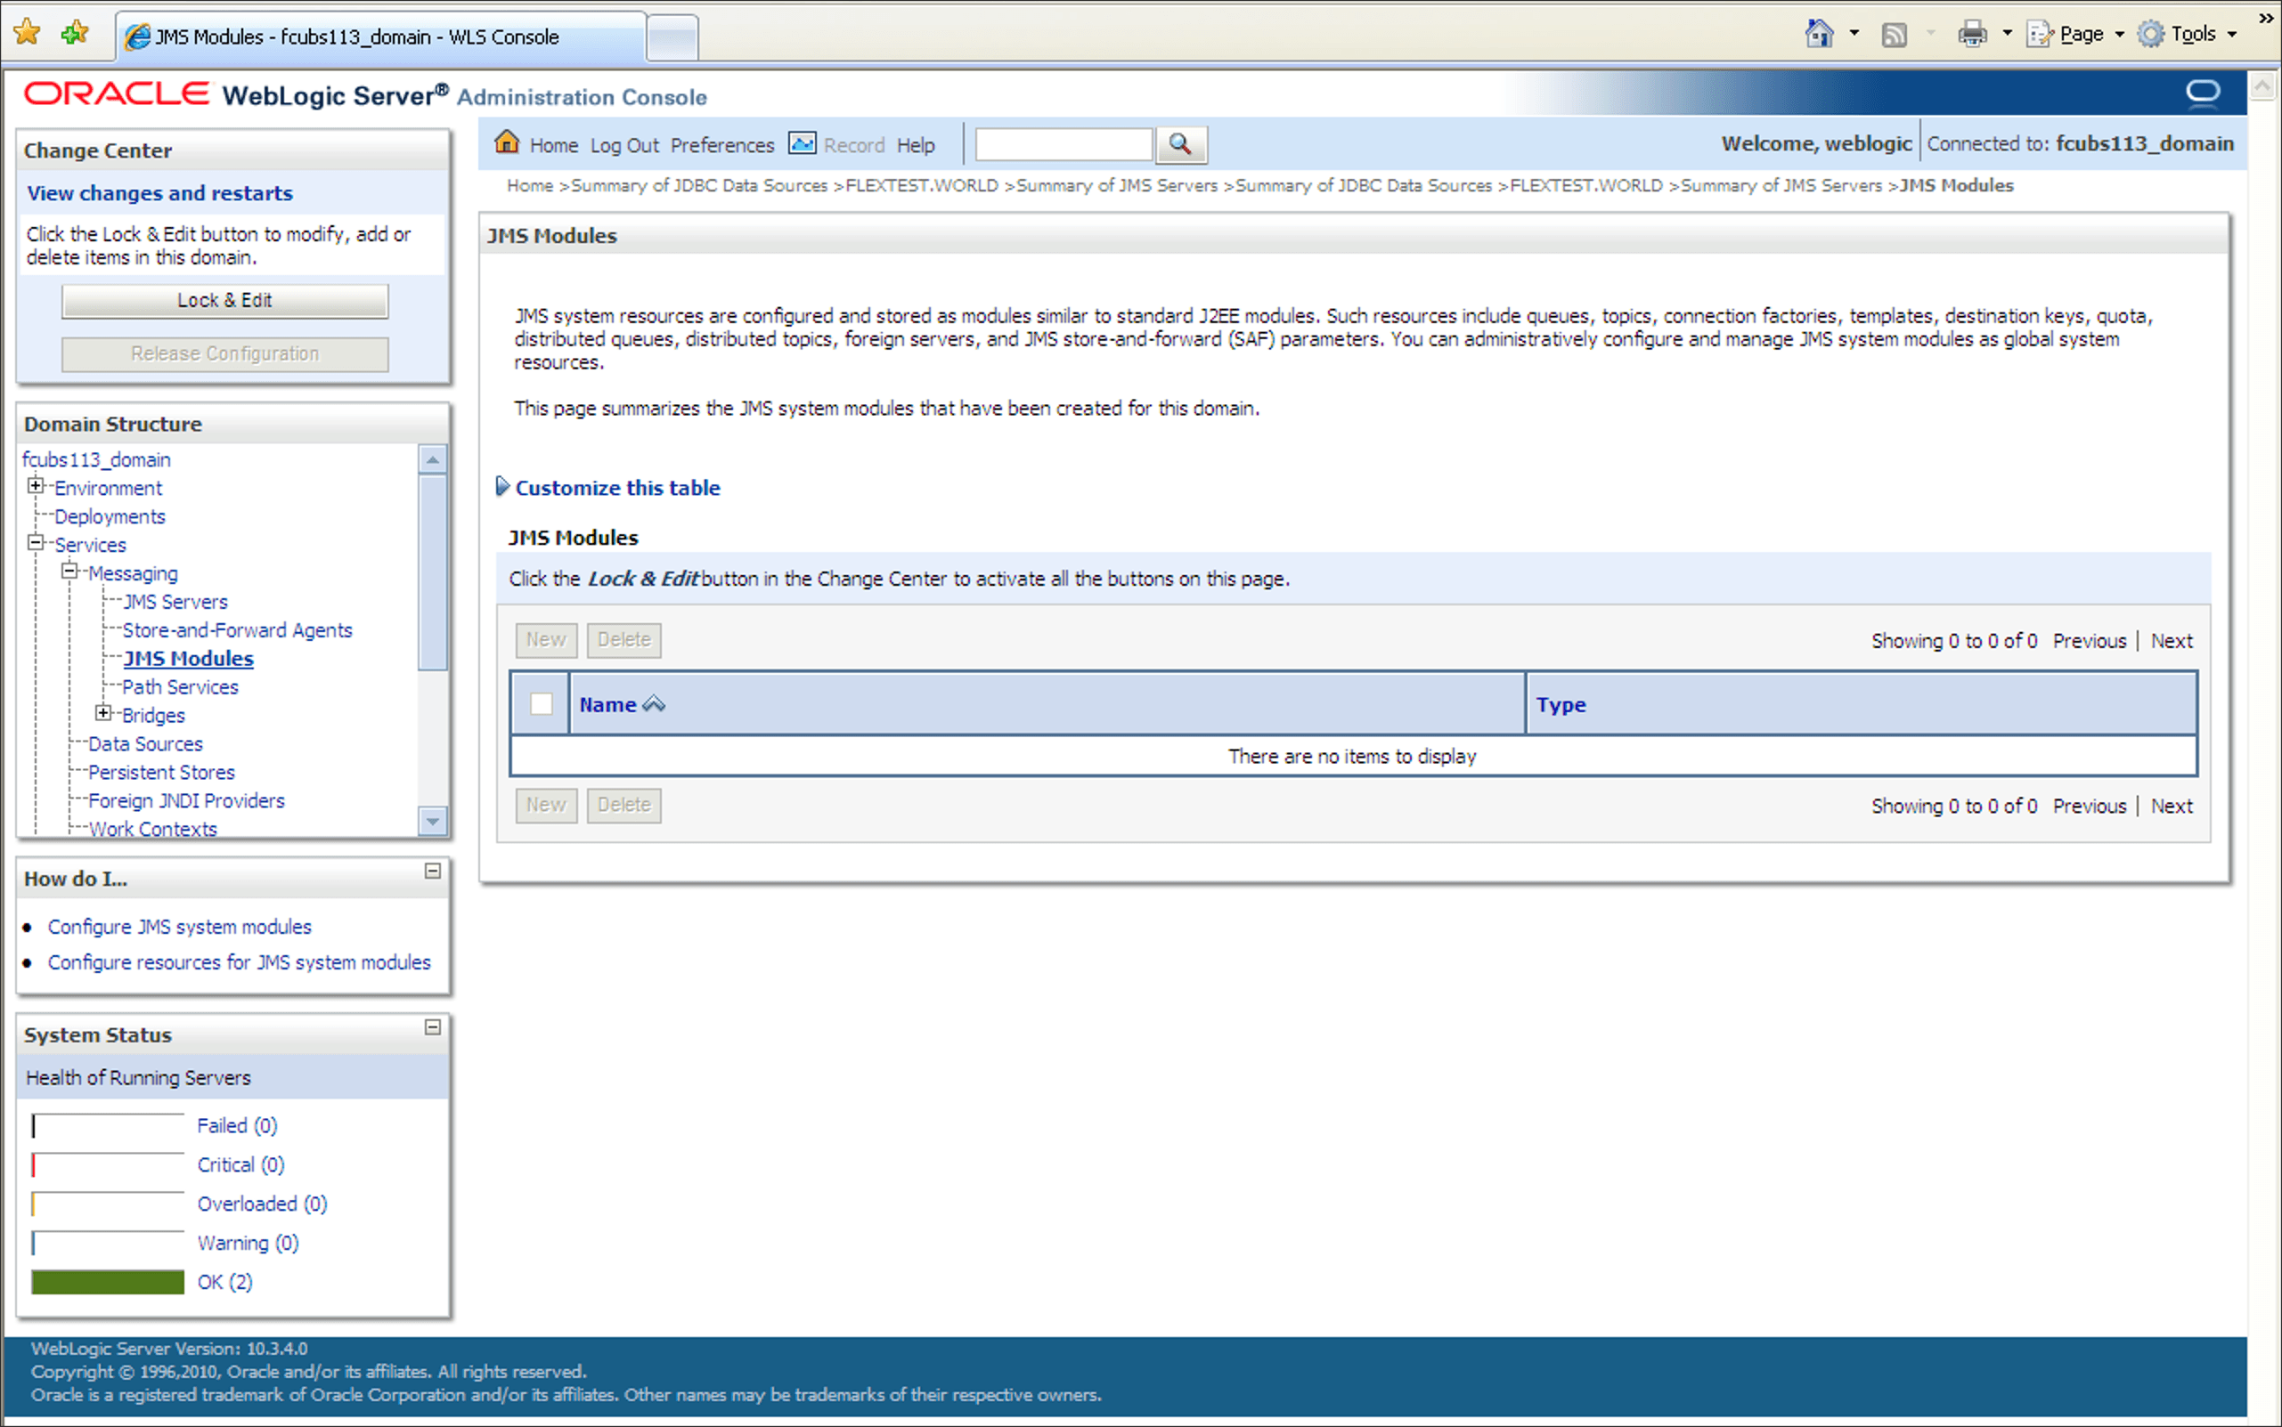Open Configure JMS system modules help link
The image size is (2282, 1427).
[179, 927]
